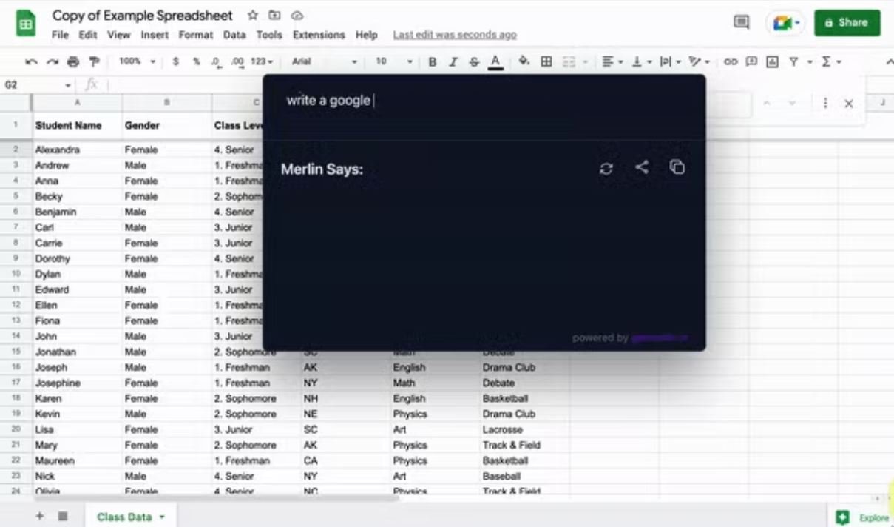Toggle italic formatting
The width and height of the screenshot is (894, 527).
click(x=453, y=62)
